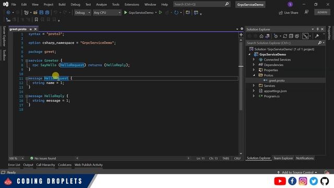Screen dimensions: 334x188
Task: Collapse the message HelloReply code block
Action: click(27, 96)
